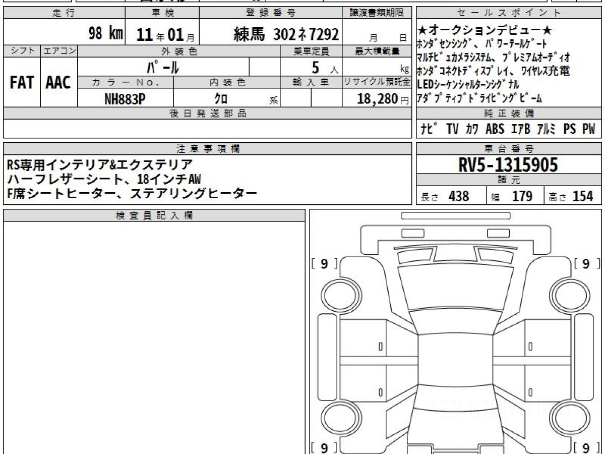Select the パール exterior color value
Image resolution: width=605 pixels, height=454 pixels.
coord(163,66)
